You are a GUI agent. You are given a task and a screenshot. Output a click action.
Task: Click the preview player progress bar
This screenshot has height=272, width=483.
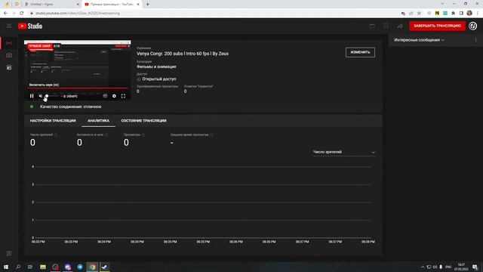(x=78, y=88)
